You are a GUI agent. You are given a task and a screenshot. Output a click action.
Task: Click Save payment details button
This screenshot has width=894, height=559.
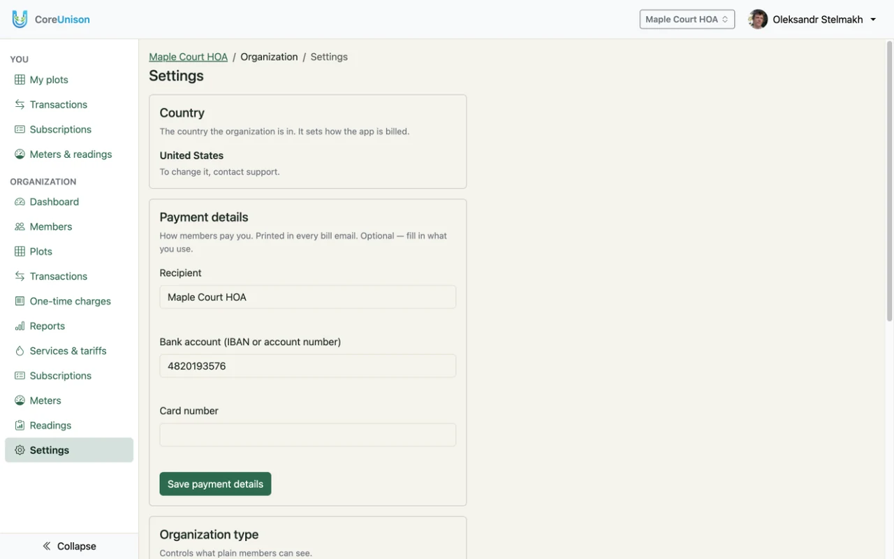click(x=215, y=484)
